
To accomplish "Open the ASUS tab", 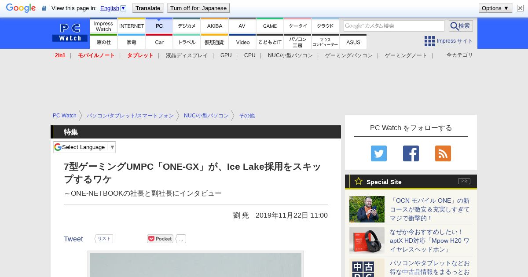I will pyautogui.click(x=353, y=42).
